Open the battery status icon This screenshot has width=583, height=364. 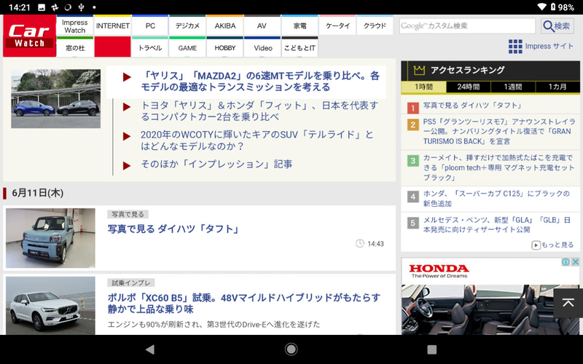point(553,7)
